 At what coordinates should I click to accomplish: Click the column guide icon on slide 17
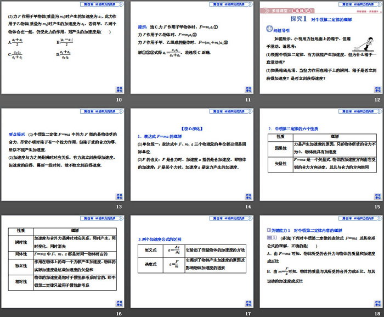pyautogui.click(x=248, y=302)
